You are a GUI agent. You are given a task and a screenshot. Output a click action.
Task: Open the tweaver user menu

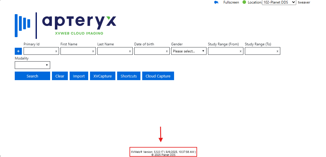[304, 2]
